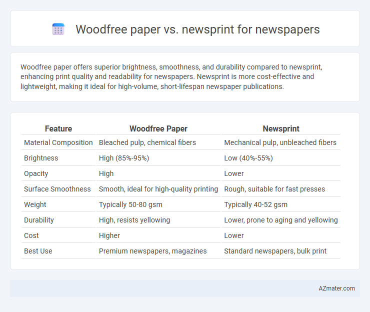The image size is (370, 312).
Task: Open the AZmater.com link in the footer
Action: tap(336, 288)
